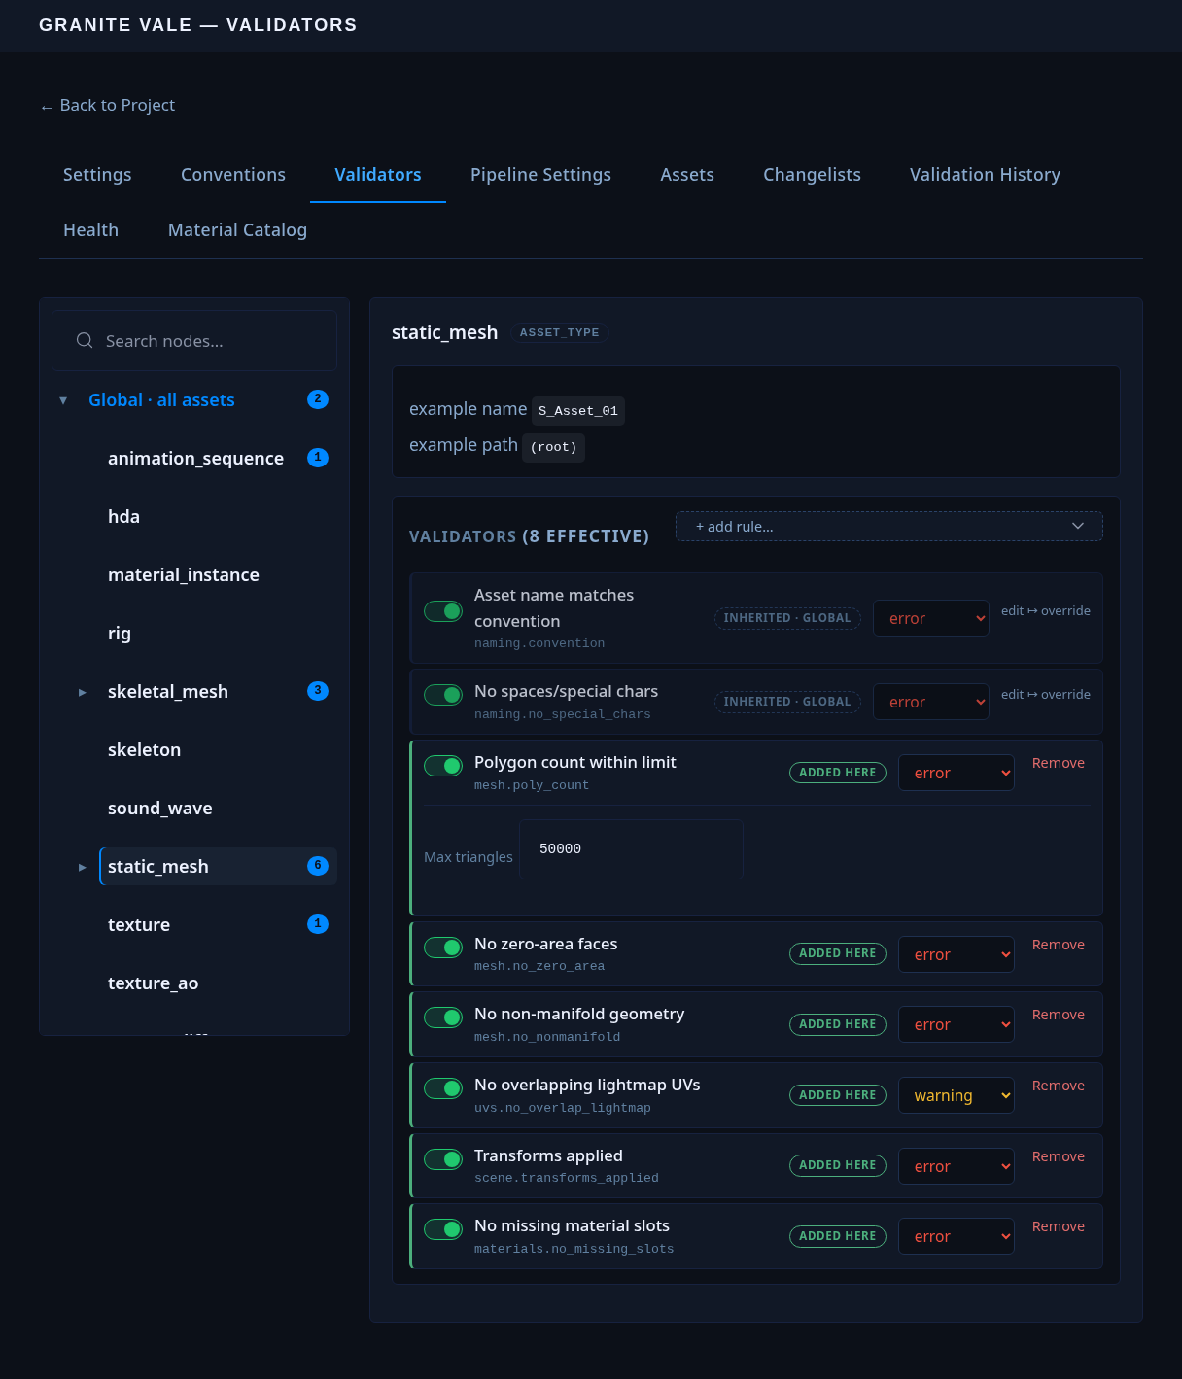Select the rig node
This screenshot has width=1182, height=1379.
(119, 633)
